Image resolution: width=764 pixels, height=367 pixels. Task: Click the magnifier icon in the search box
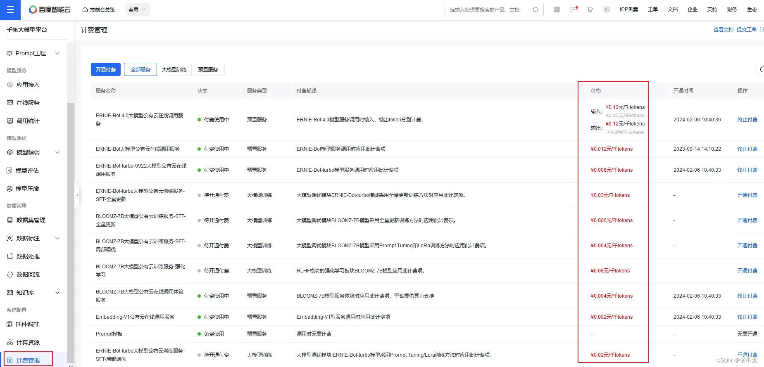536,9
